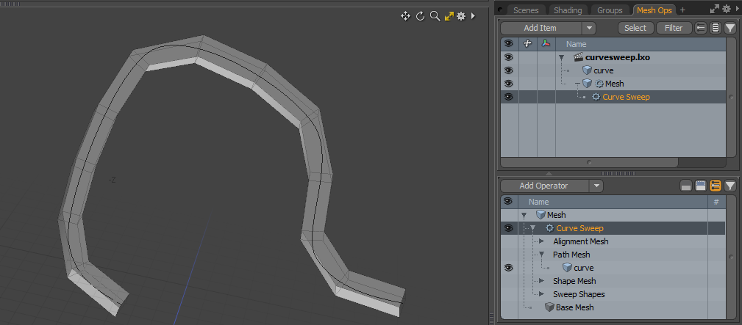Add a new tab with plus icon
The image size is (742, 325).
click(x=682, y=10)
